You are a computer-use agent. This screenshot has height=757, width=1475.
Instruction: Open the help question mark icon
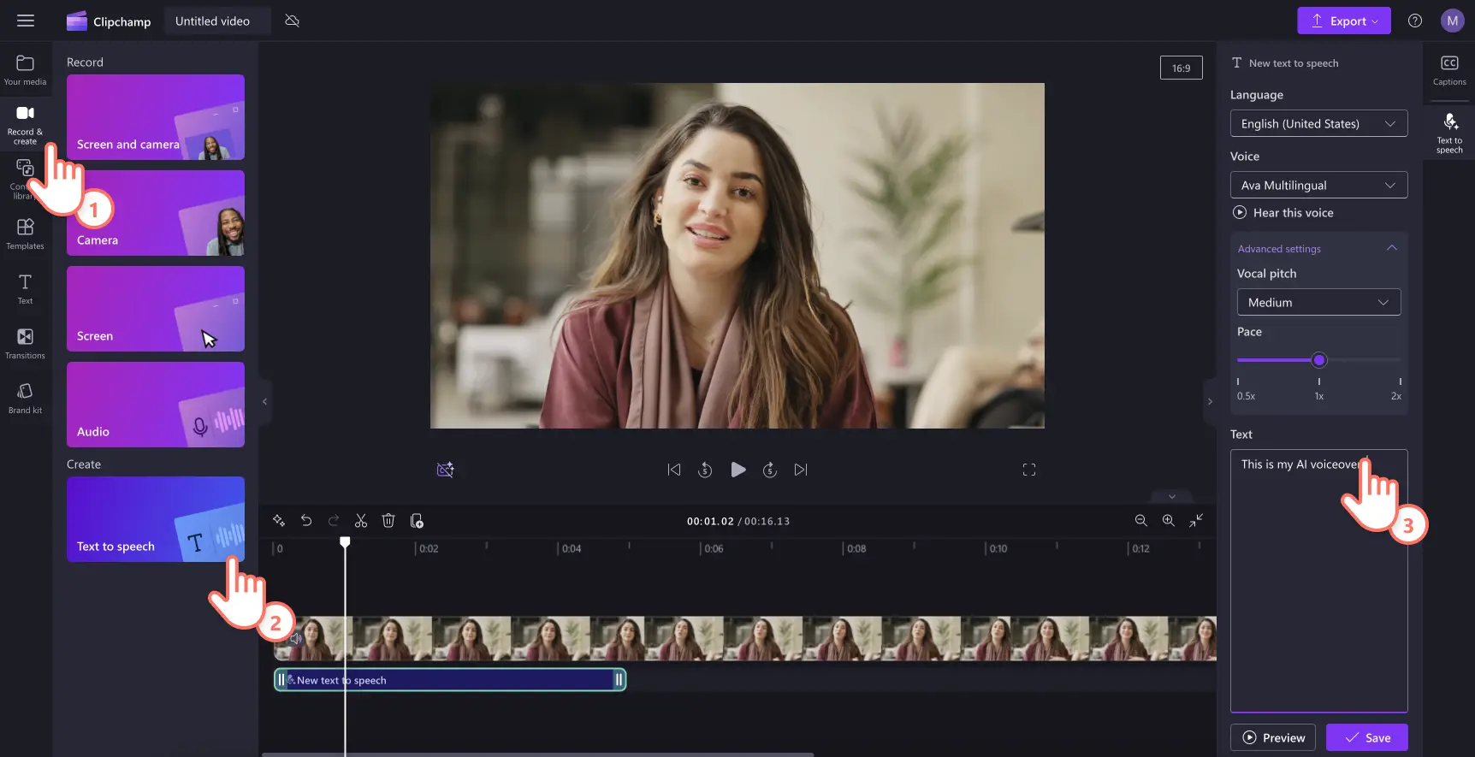coord(1415,21)
